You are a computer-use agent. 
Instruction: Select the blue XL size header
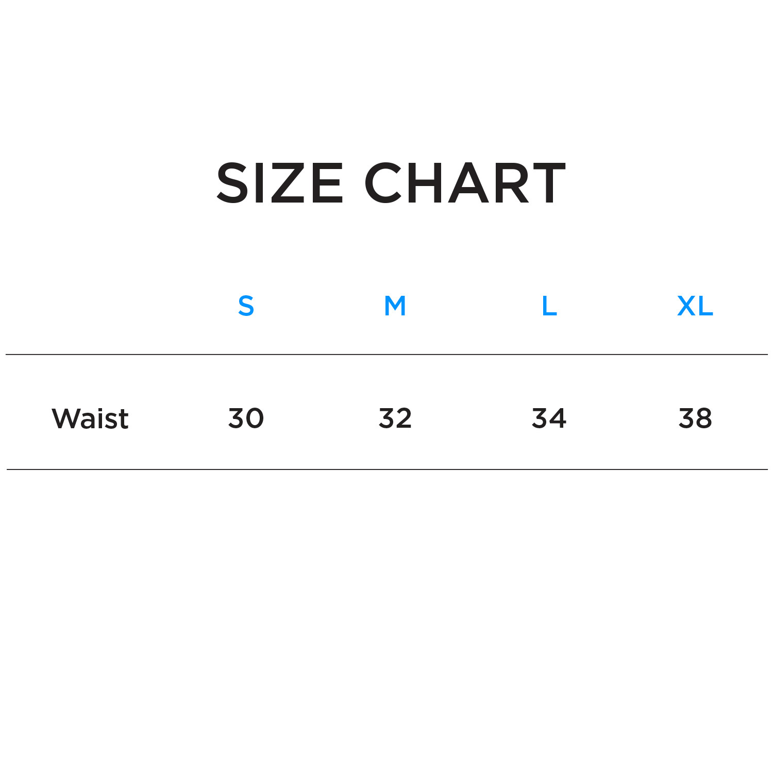coord(695,306)
